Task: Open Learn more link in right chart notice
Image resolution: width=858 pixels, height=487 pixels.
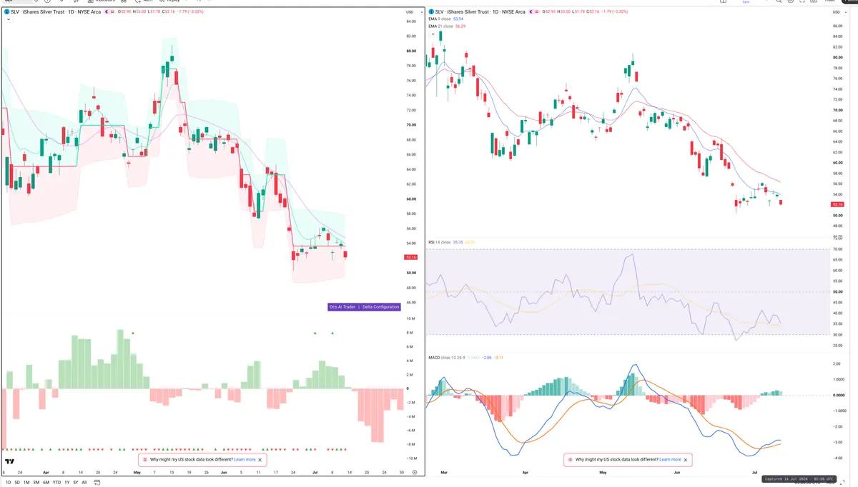Action: pyautogui.click(x=670, y=460)
